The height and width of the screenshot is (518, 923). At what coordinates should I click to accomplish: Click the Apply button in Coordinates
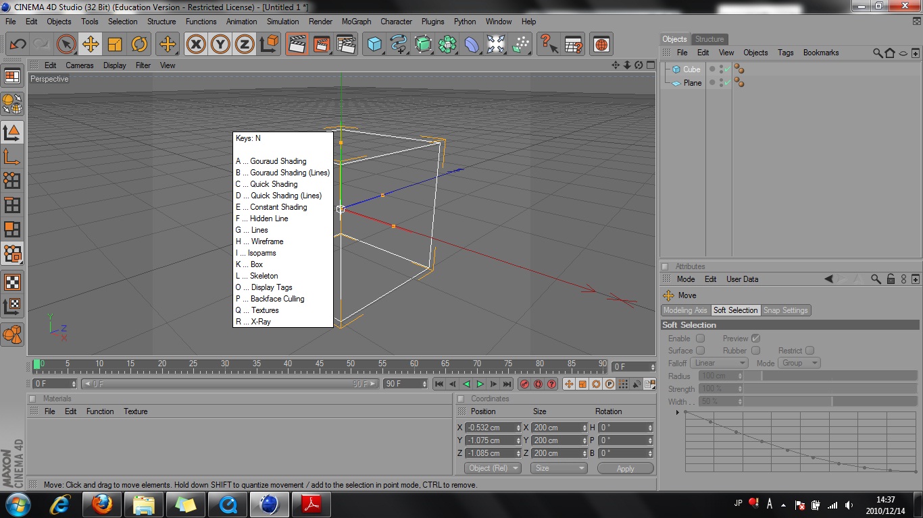[626, 468]
